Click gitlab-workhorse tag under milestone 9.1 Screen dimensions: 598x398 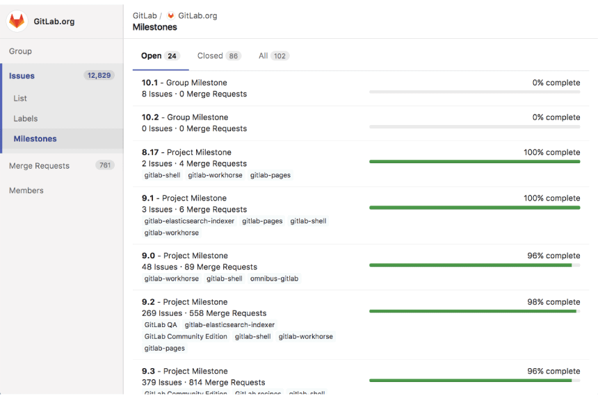point(172,233)
